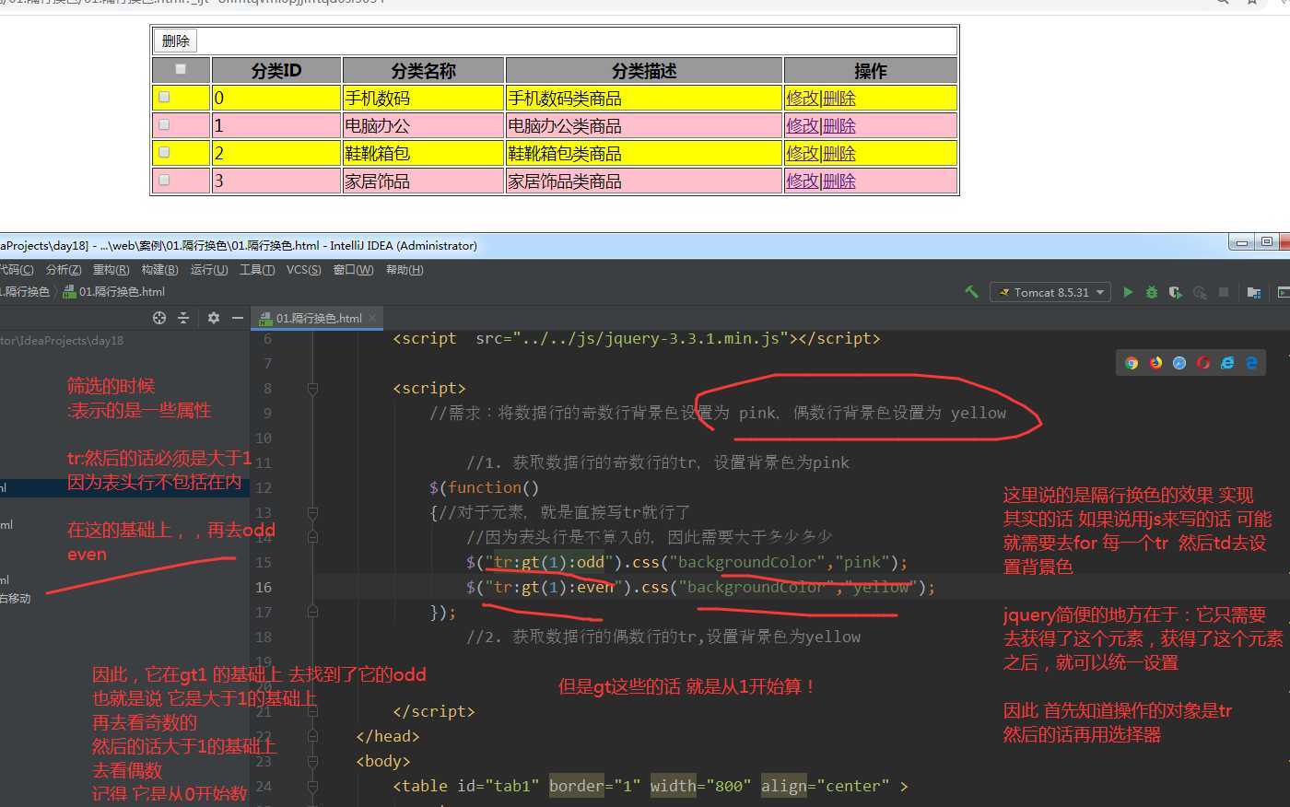Open the page in Opera from the browser popup

tap(1203, 363)
